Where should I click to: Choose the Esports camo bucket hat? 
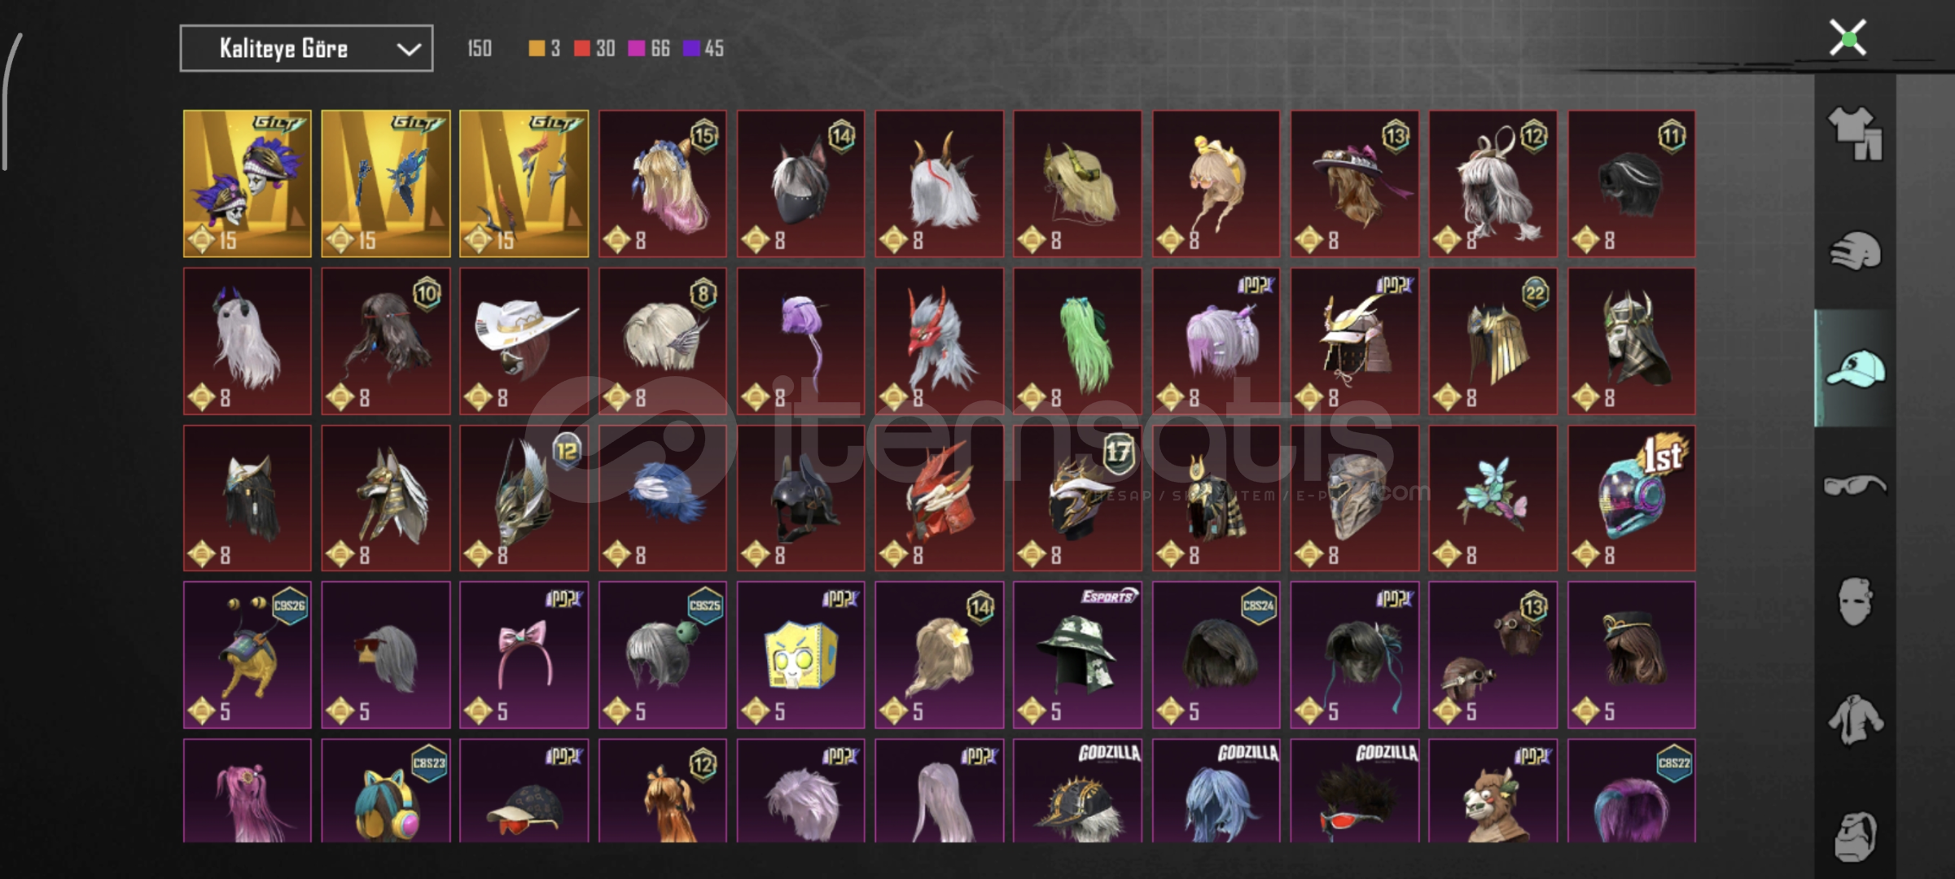point(1077,655)
